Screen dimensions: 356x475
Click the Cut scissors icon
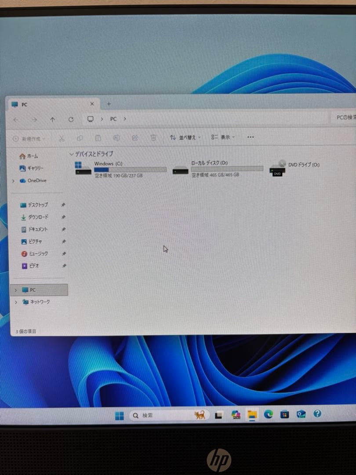62,139
